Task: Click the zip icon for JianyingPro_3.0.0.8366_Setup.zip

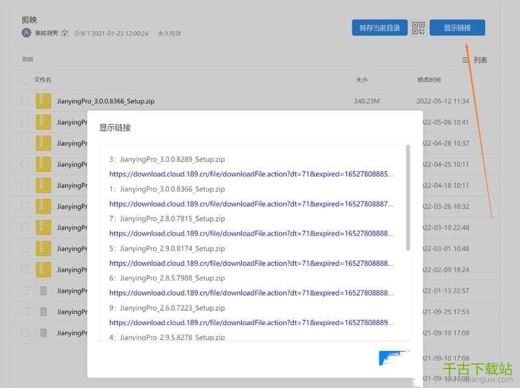Action: [44, 101]
